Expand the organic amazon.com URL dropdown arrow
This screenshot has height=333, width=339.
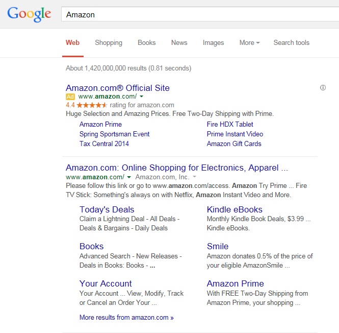tap(129, 177)
